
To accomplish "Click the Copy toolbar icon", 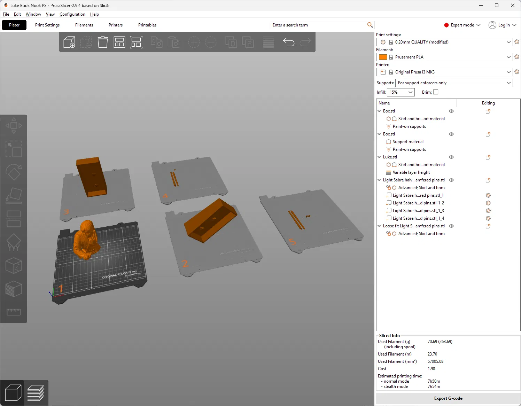I will 156,42.
